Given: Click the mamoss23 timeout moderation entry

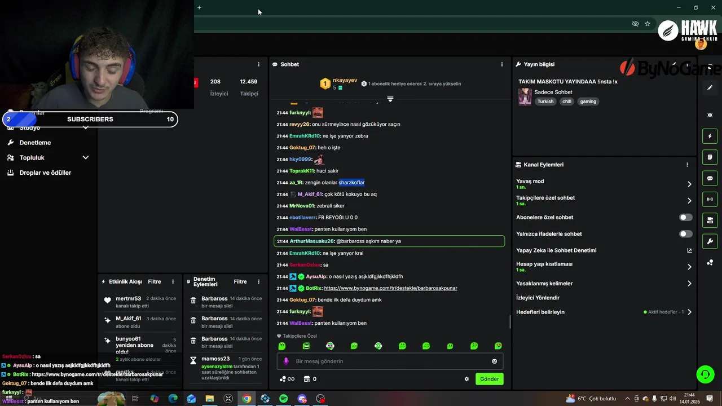Looking at the screenshot, I should tap(226, 369).
